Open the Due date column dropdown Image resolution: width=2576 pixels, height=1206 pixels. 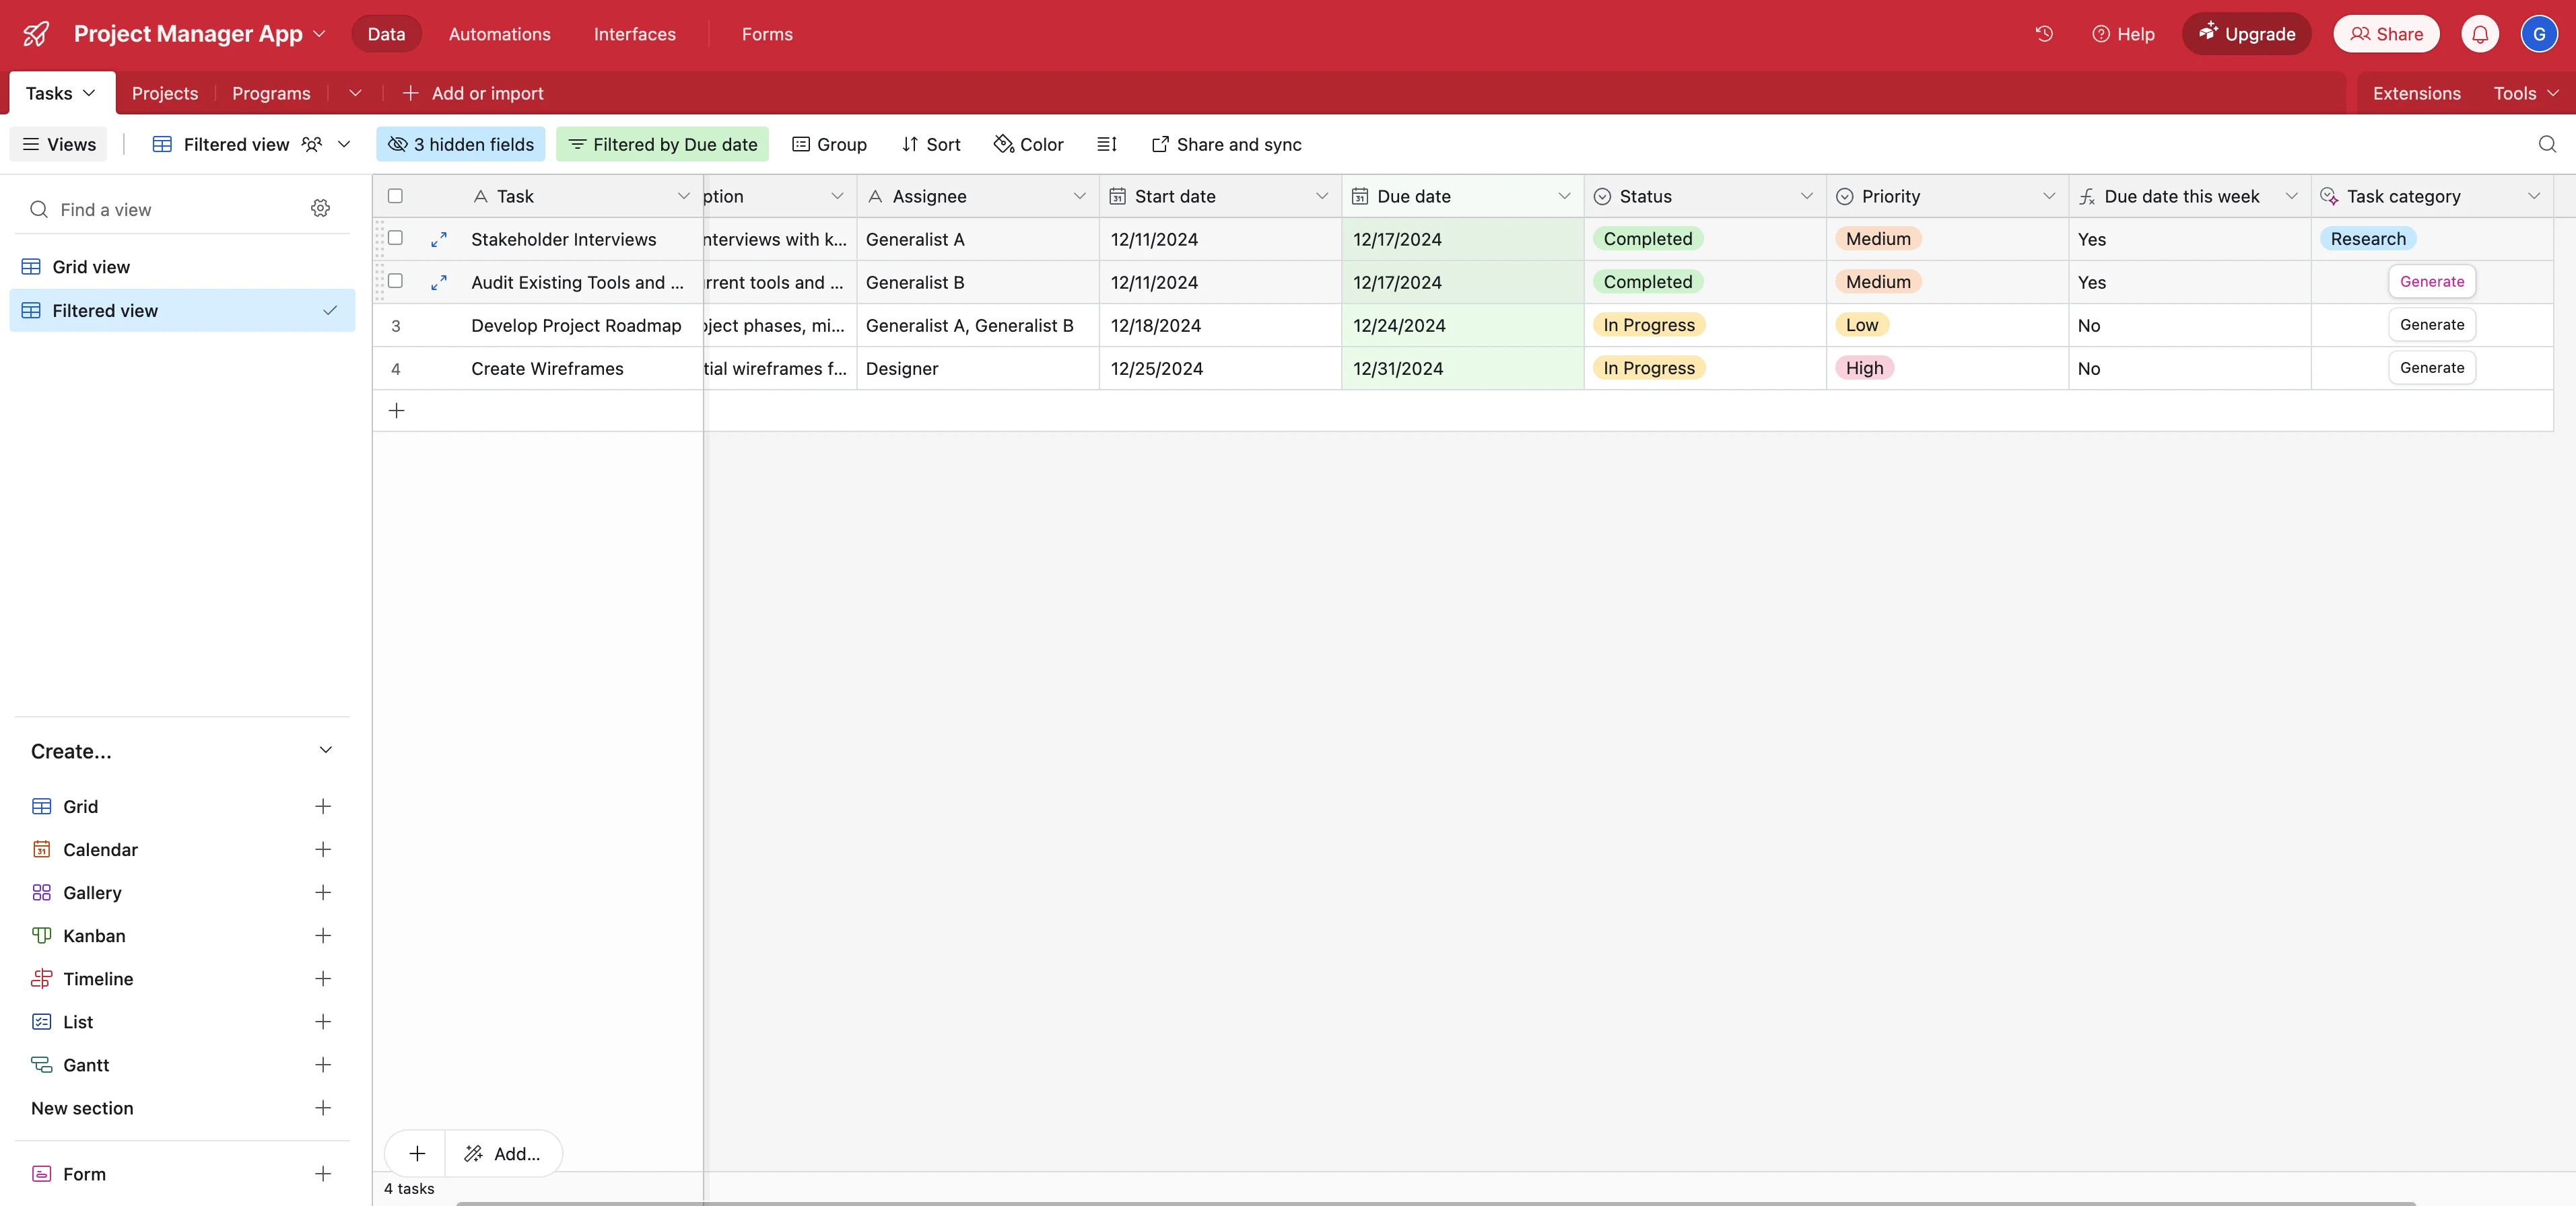click(x=1564, y=197)
